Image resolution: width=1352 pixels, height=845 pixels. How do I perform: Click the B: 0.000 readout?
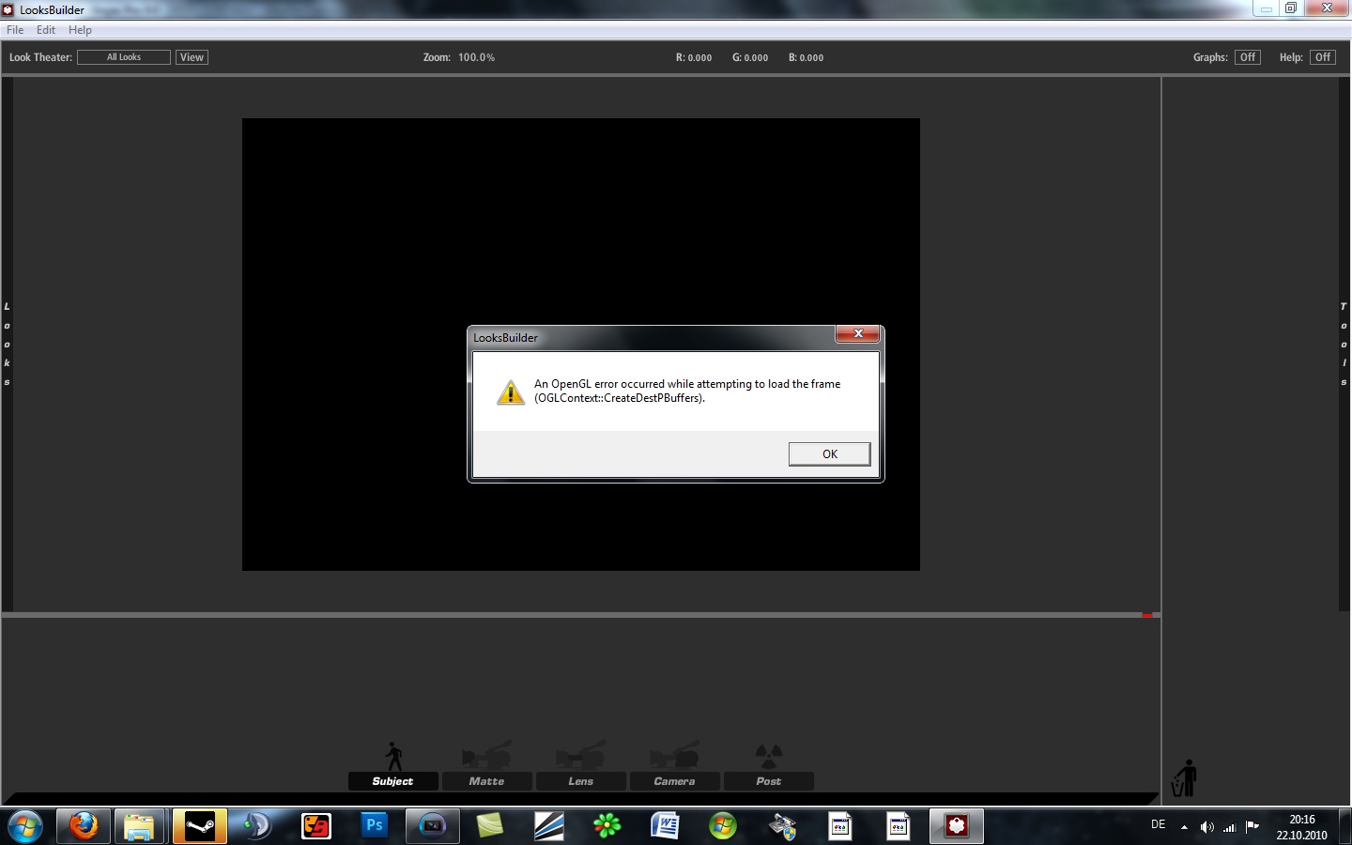(x=806, y=57)
